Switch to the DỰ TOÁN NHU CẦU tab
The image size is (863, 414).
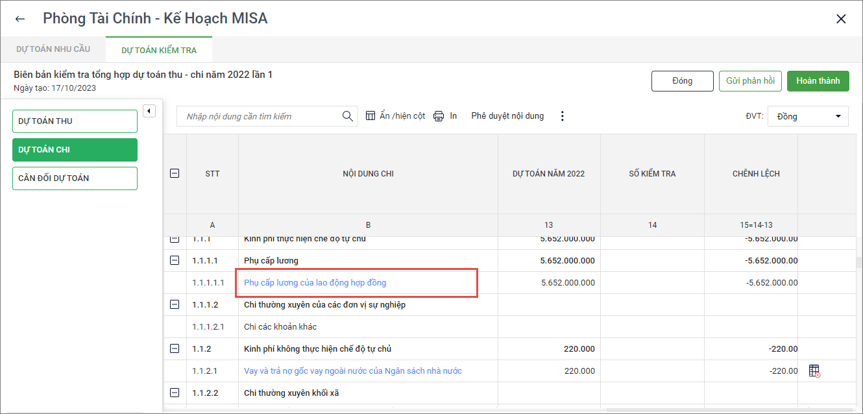coord(53,49)
